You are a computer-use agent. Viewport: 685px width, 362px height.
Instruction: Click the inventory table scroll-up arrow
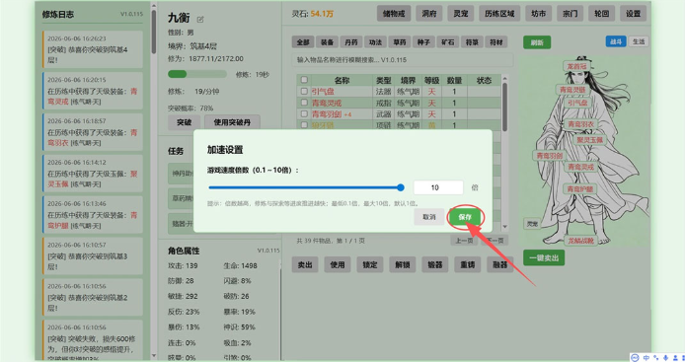pyautogui.click(x=505, y=79)
